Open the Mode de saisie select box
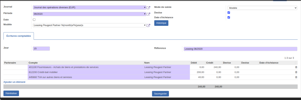 tap(262, 8)
